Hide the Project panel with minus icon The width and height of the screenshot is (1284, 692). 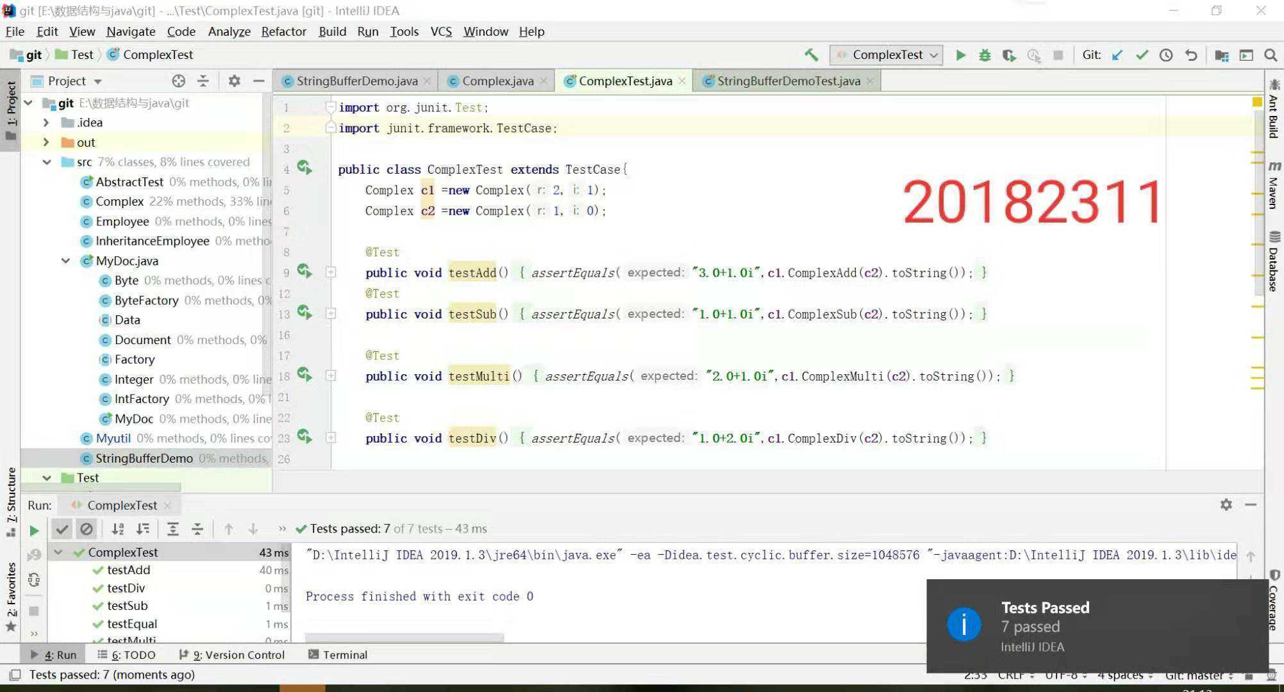pyautogui.click(x=259, y=81)
